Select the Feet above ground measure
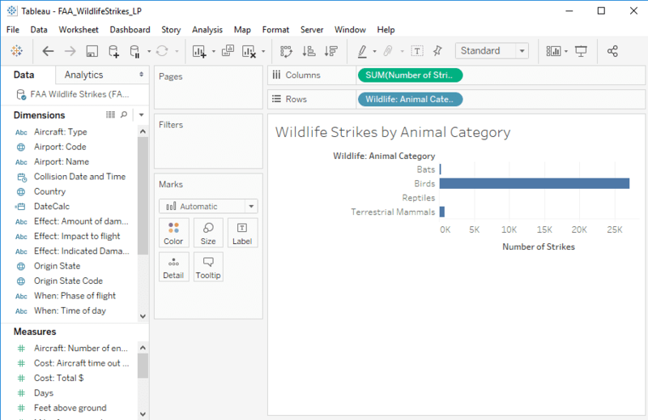 click(70, 408)
